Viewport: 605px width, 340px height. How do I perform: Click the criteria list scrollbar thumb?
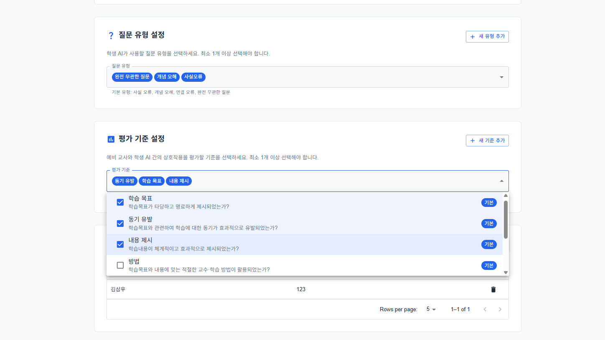tap(506, 219)
